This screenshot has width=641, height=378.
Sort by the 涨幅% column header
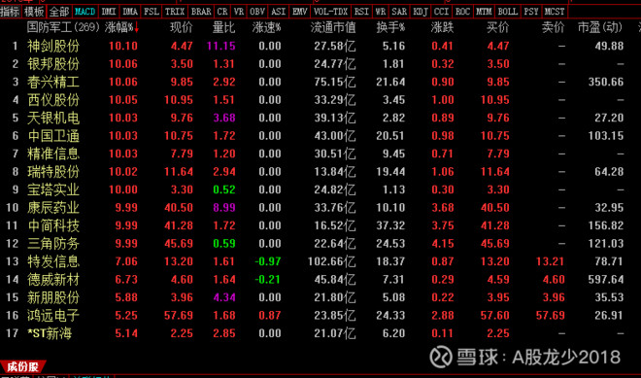tap(118, 27)
